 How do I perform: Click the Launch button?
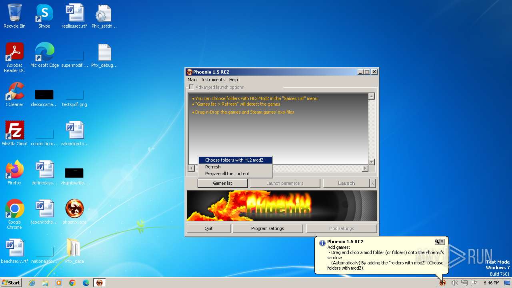tap(346, 183)
